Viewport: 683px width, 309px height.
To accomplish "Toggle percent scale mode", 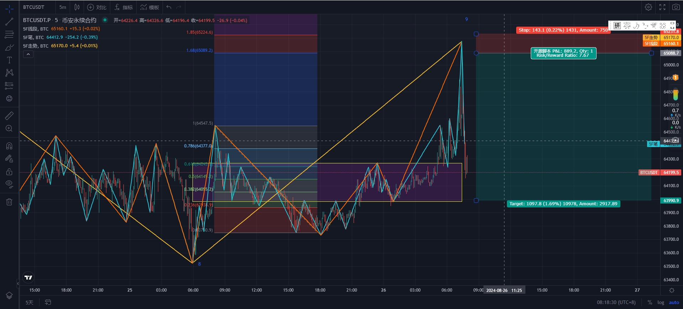I will pos(650,303).
